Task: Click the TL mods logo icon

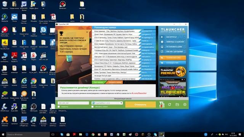Action: pyautogui.click(x=162, y=105)
